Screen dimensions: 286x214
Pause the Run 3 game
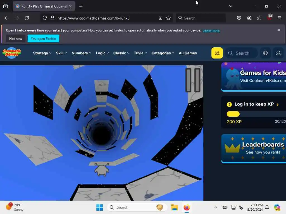click(x=193, y=80)
